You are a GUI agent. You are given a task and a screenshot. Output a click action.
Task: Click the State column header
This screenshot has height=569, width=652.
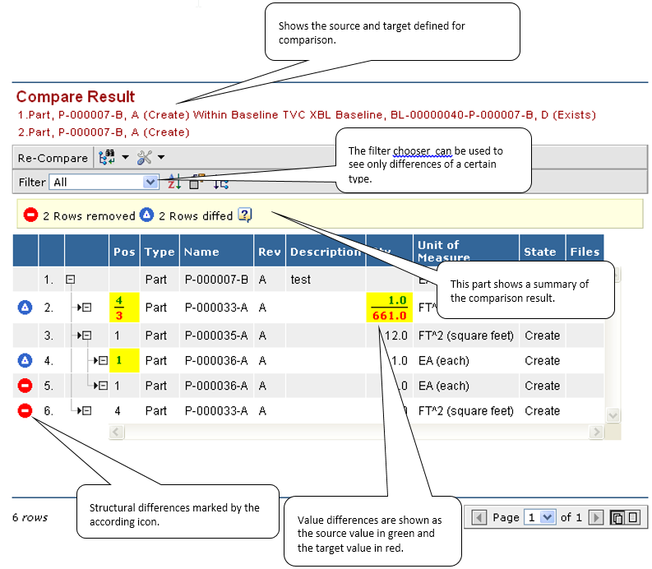click(x=539, y=252)
